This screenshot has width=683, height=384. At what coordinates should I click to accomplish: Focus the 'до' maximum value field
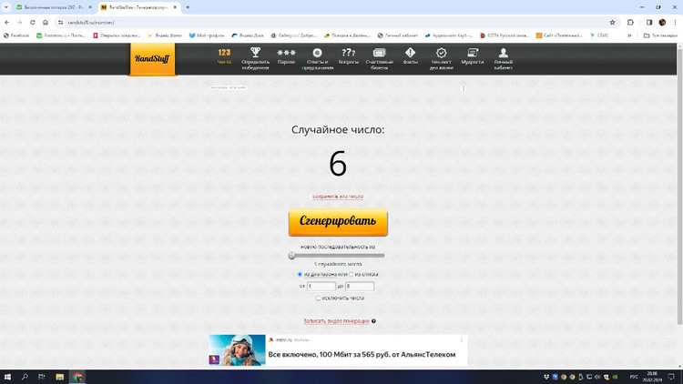[x=359, y=286]
